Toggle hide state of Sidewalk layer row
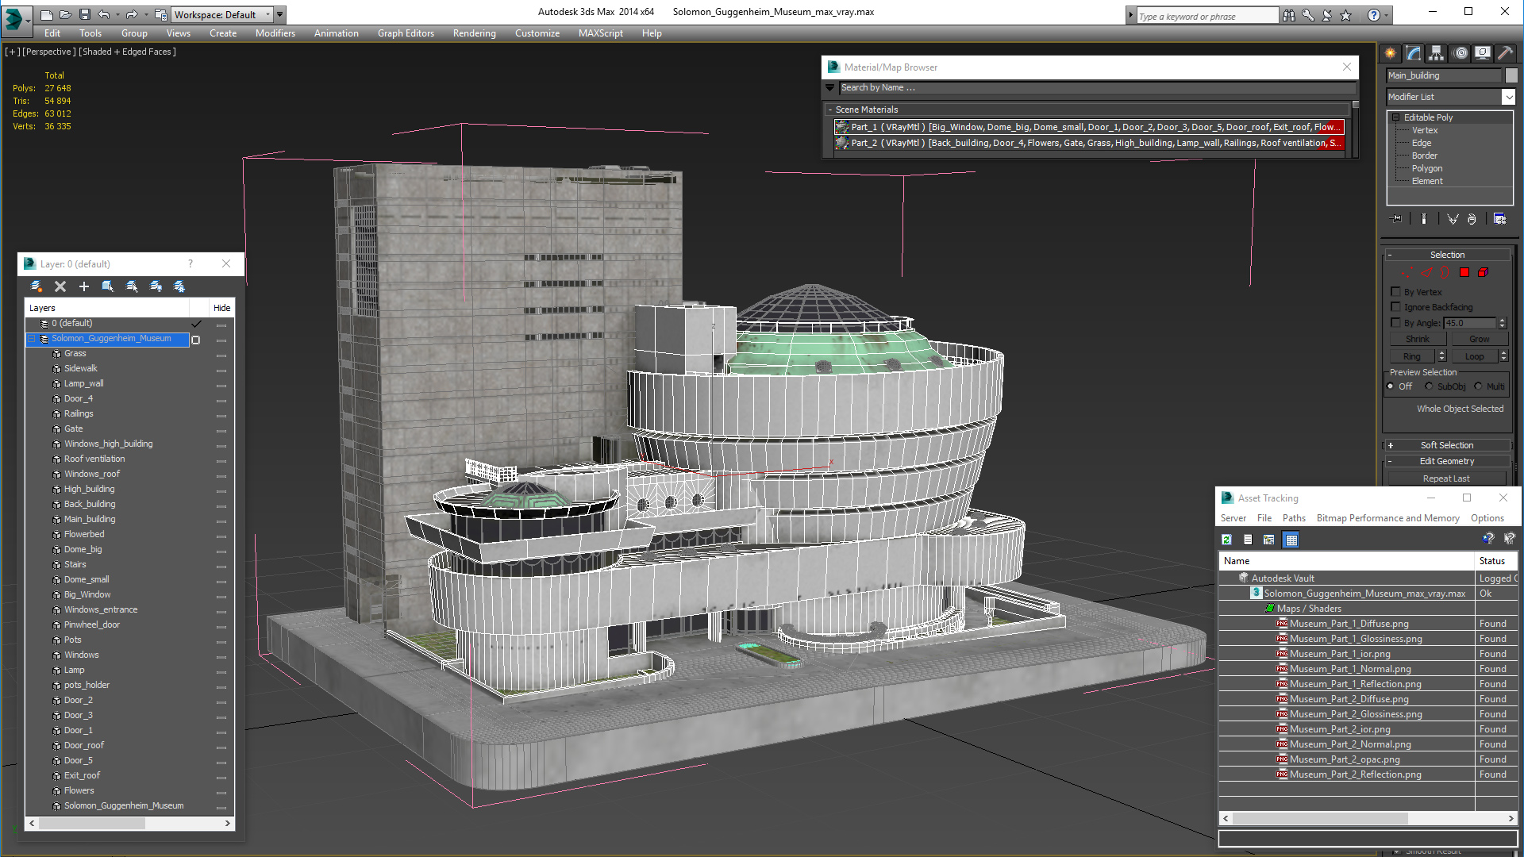 (221, 370)
